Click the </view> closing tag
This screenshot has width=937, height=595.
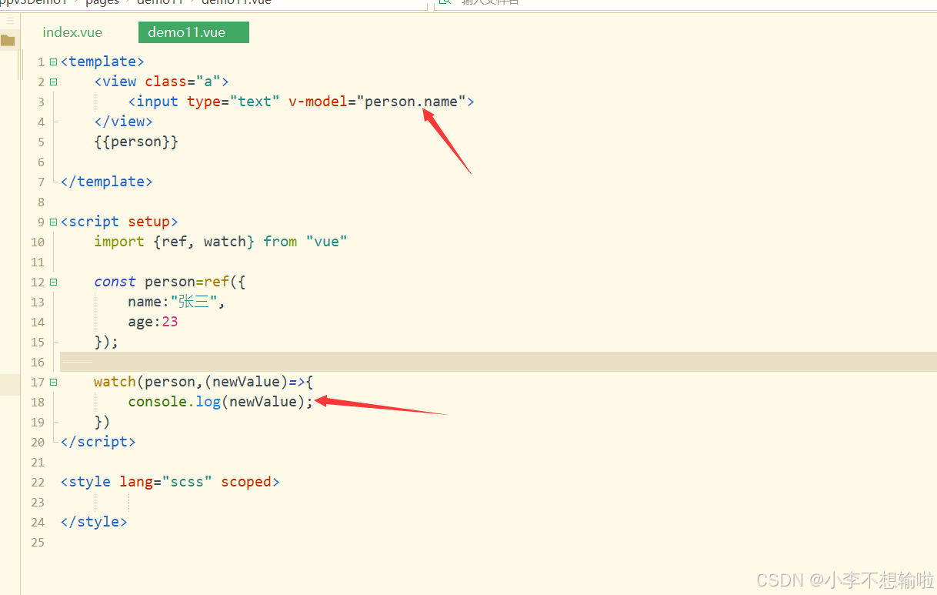[123, 122]
